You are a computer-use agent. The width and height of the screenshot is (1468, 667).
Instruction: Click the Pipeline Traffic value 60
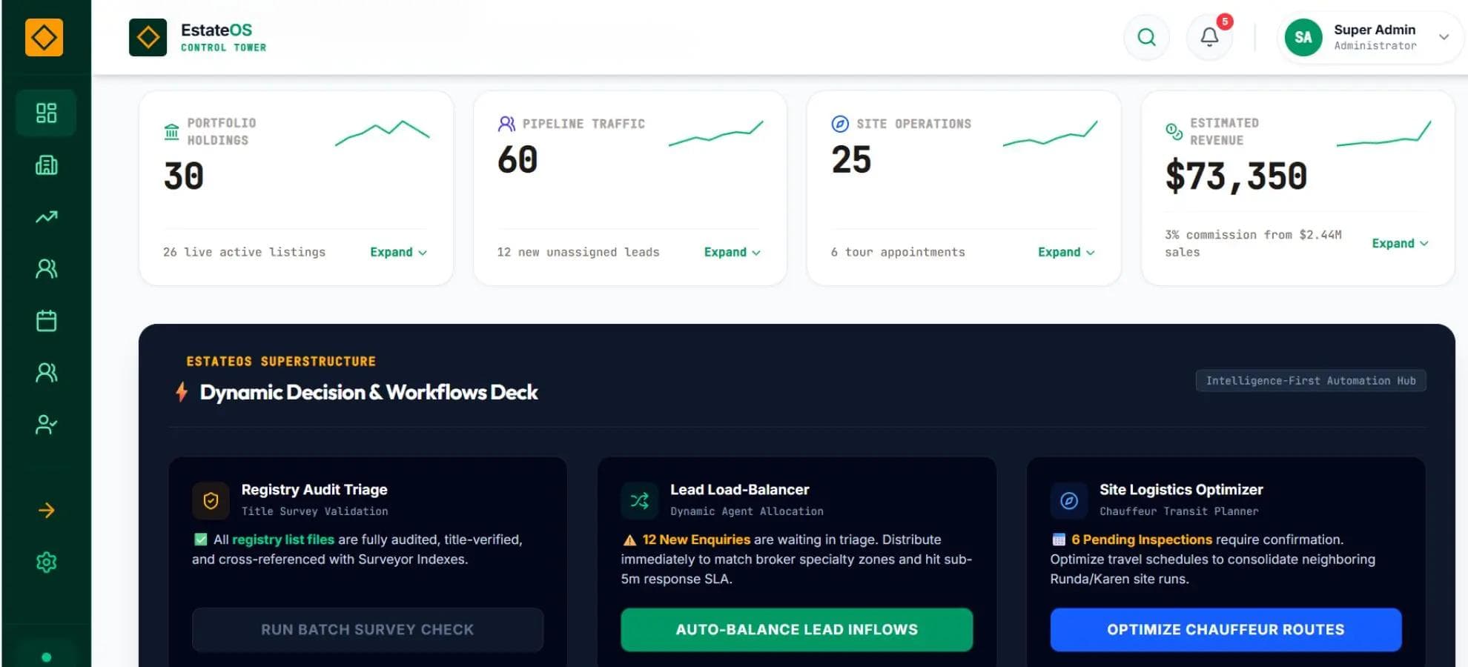(518, 159)
